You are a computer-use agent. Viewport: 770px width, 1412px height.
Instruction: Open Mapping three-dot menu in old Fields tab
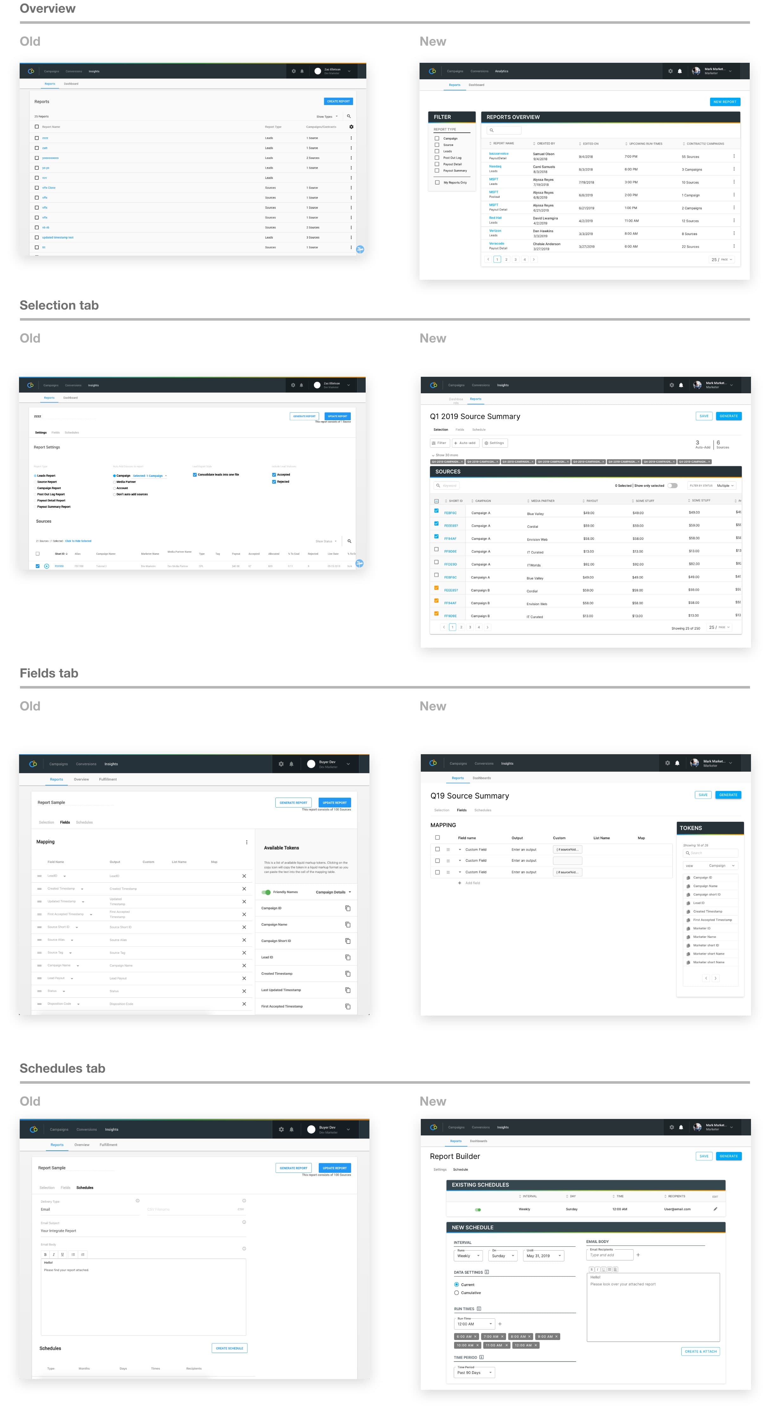click(x=247, y=842)
